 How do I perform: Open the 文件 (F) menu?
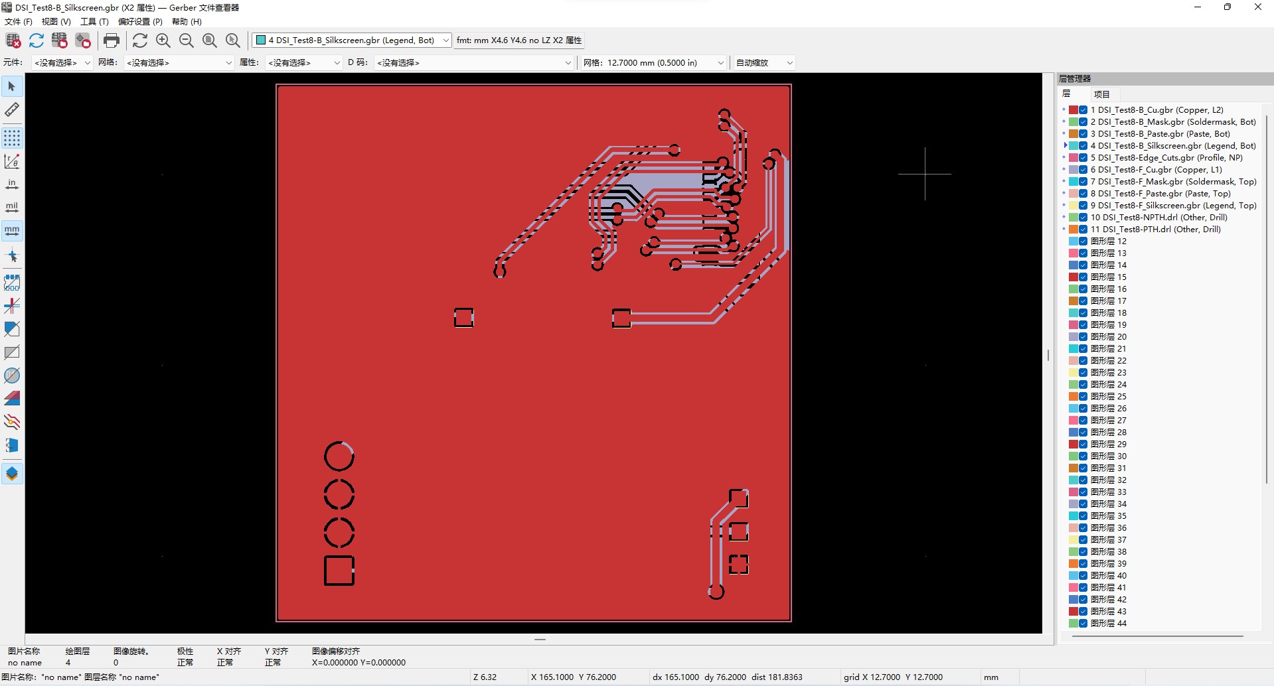[19, 21]
